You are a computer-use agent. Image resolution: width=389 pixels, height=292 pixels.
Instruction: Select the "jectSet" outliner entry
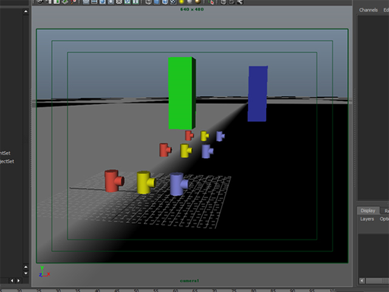7,161
